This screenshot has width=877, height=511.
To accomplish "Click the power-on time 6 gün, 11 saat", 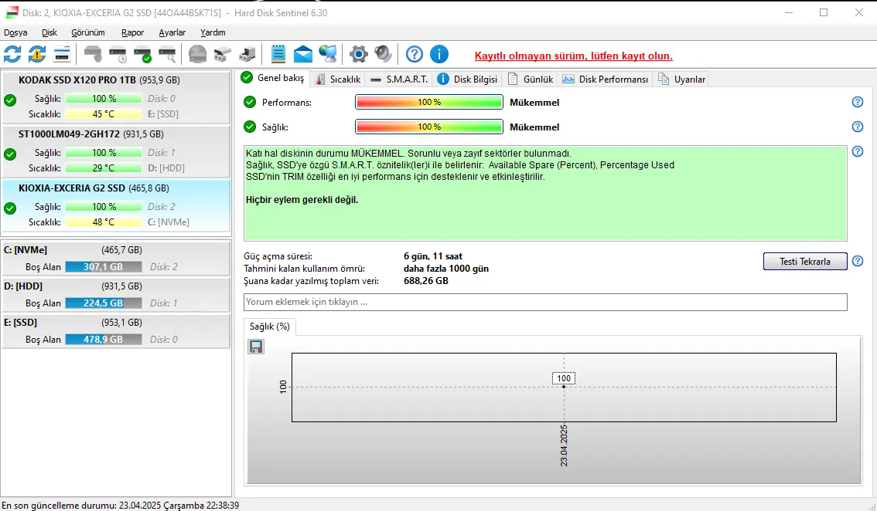I will pos(433,256).
